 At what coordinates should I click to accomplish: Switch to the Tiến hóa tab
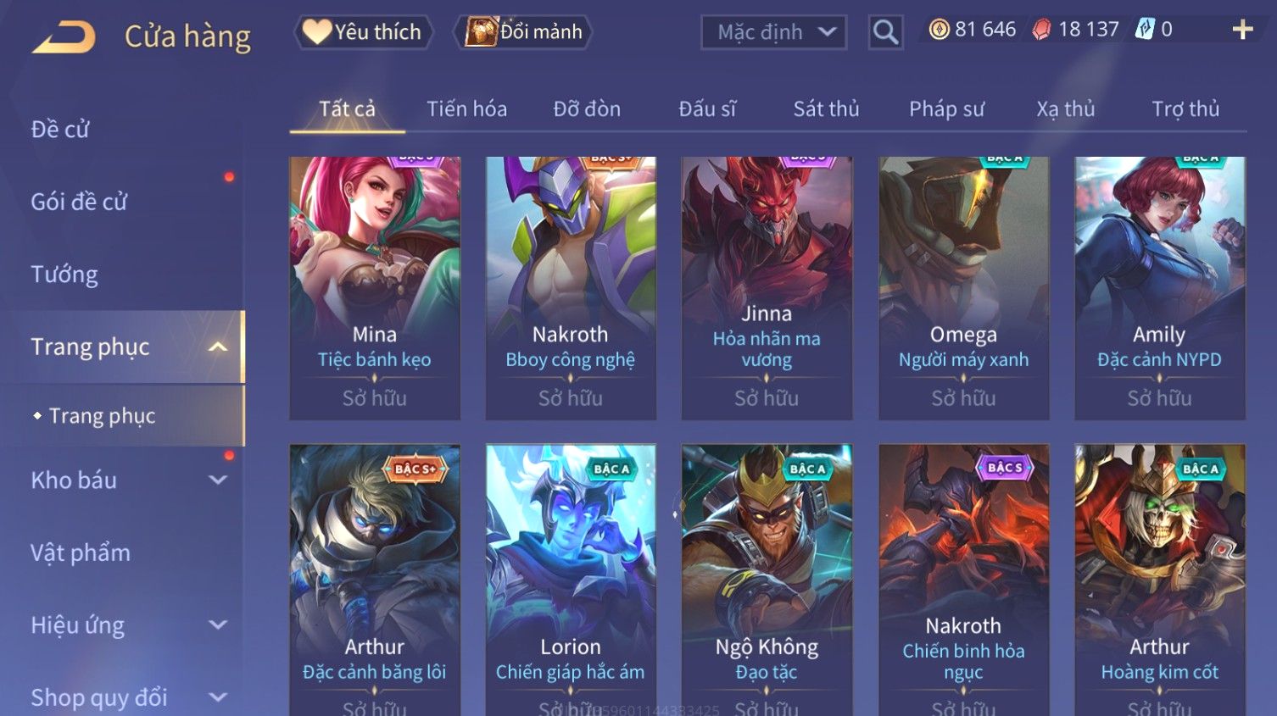(466, 109)
